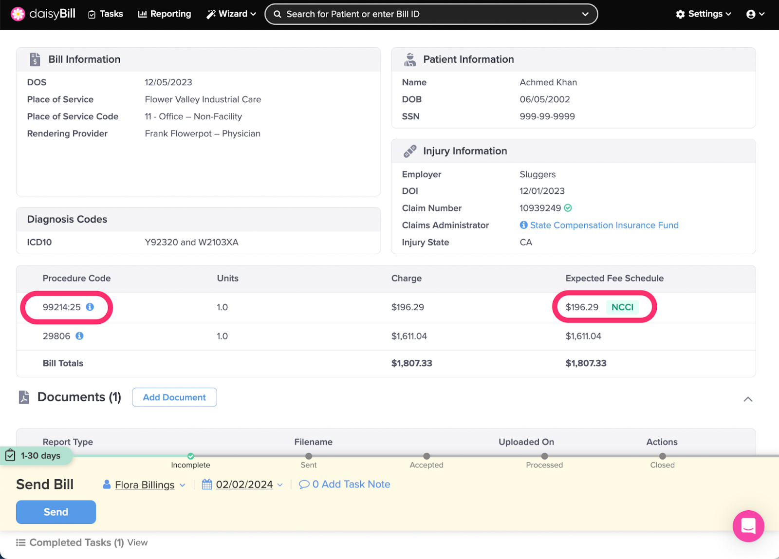Click info icon beside procedure code 29806
This screenshot has height=559, width=779.
click(x=79, y=336)
